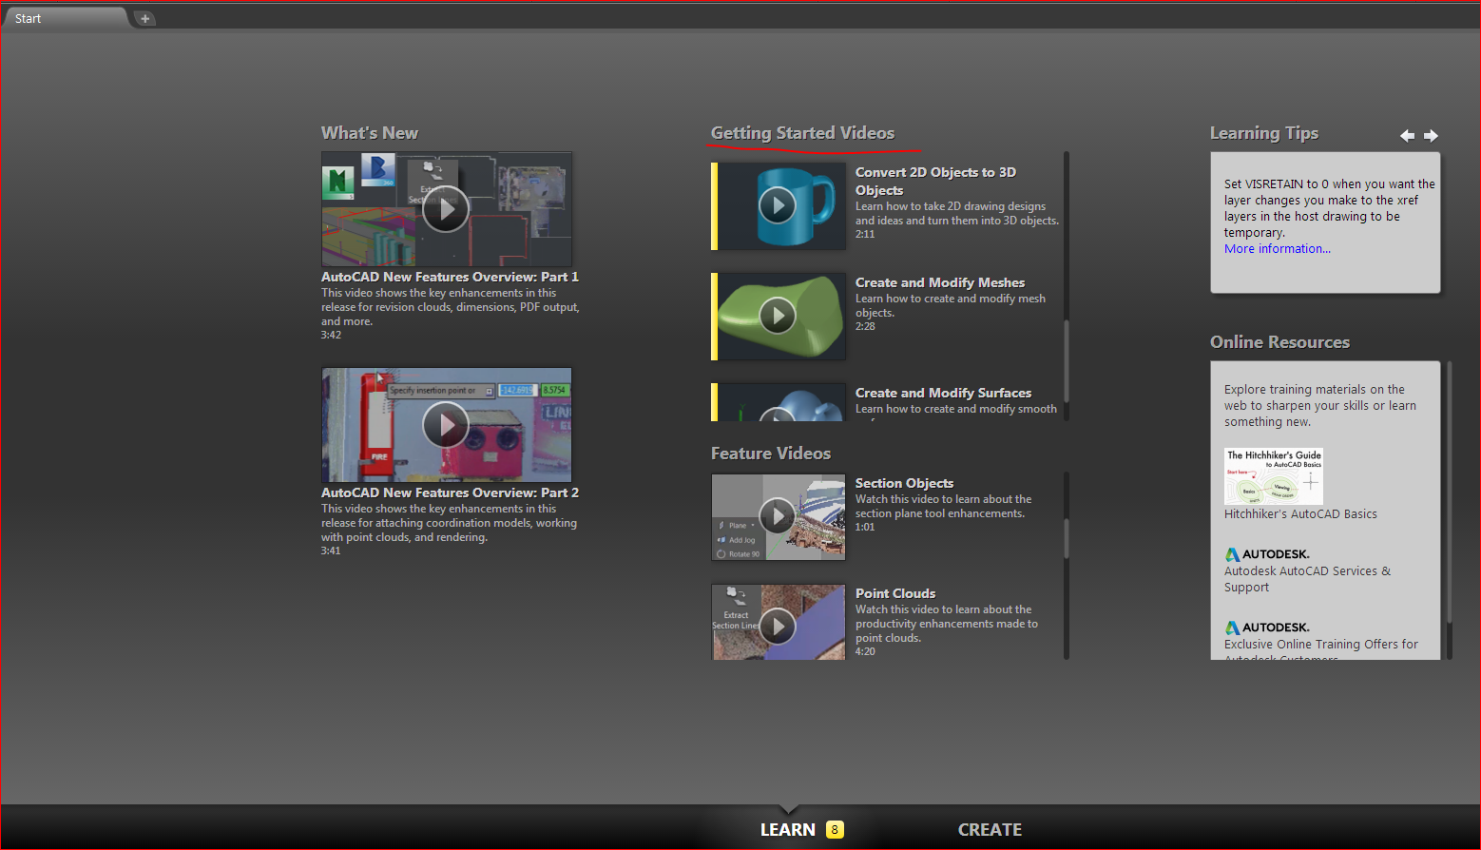Viewport: 1481px width, 850px height.
Task: Click the Learn notification badge showing 8
Action: pyautogui.click(x=834, y=829)
